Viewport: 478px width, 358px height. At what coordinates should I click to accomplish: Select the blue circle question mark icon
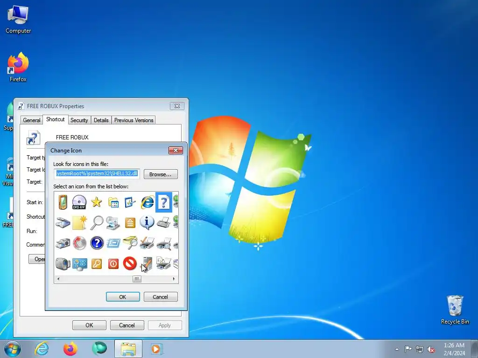[97, 243]
